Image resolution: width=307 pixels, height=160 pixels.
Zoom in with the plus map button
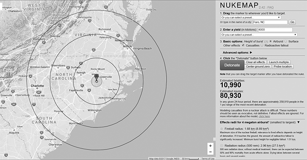(x=210, y=146)
